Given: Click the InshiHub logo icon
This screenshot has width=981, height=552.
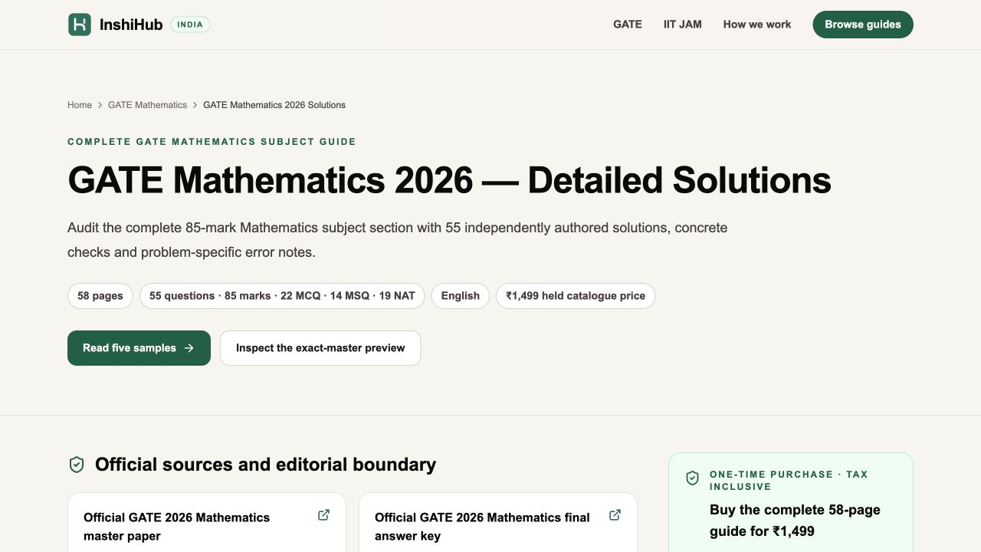Looking at the screenshot, I should click(x=80, y=25).
